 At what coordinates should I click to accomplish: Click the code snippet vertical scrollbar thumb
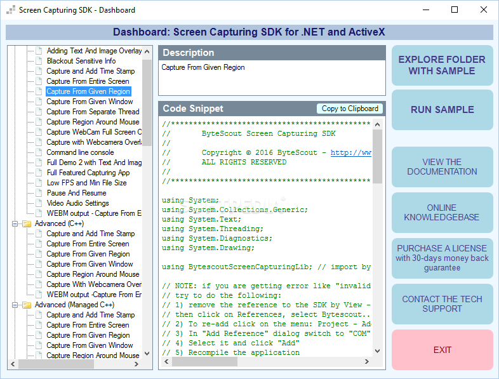(x=378, y=156)
